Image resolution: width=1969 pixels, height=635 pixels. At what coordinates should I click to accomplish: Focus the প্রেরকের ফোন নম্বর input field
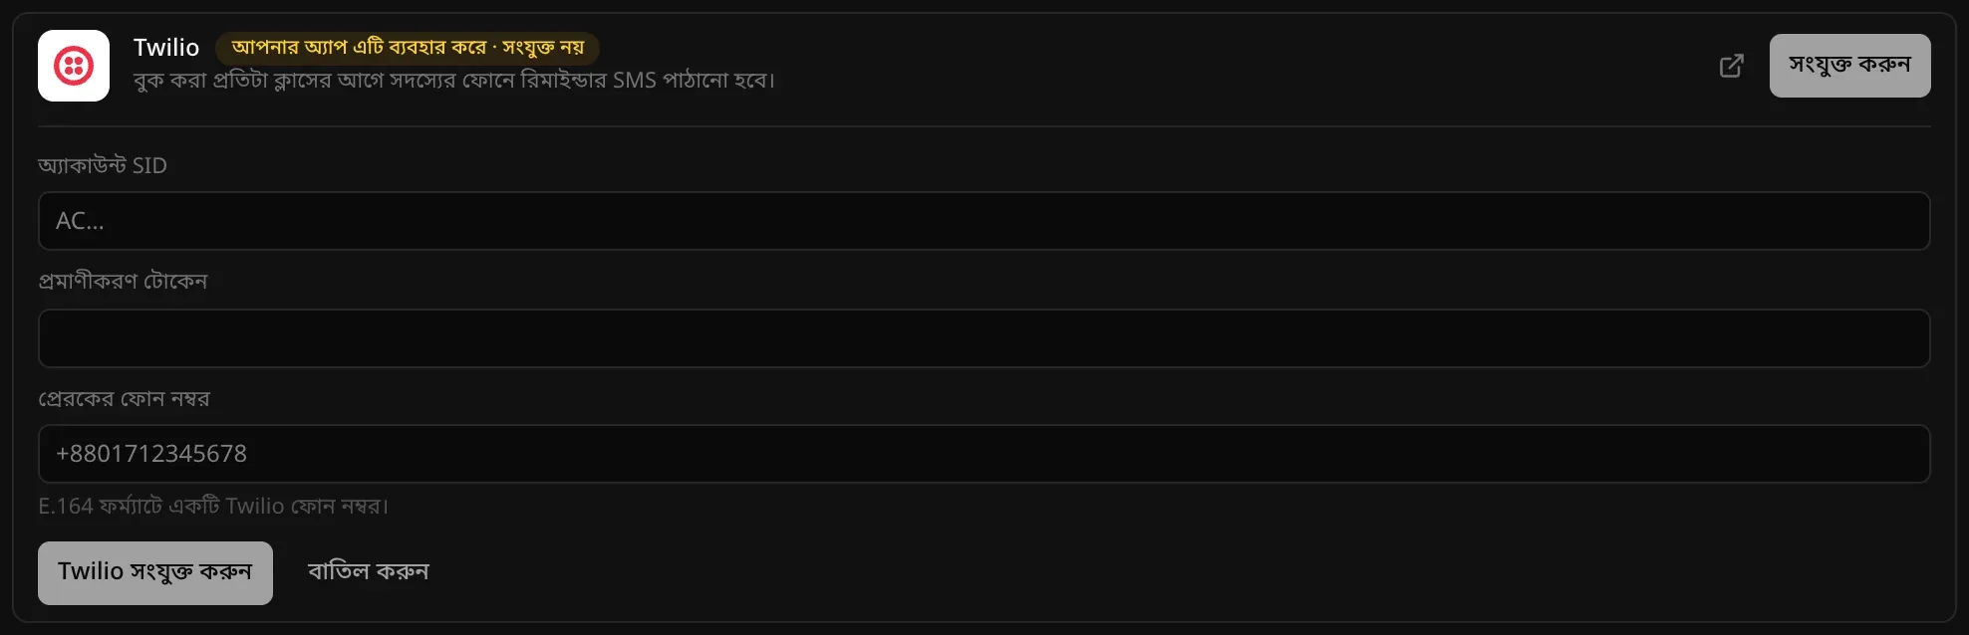(984, 454)
